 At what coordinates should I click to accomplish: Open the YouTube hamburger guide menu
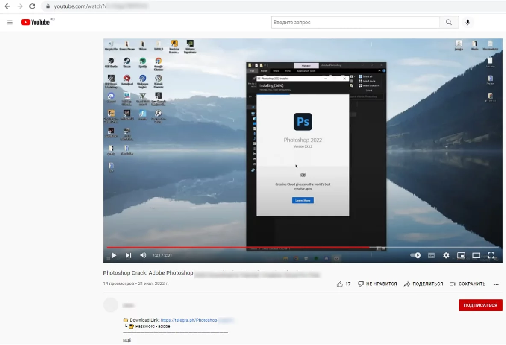(x=10, y=22)
